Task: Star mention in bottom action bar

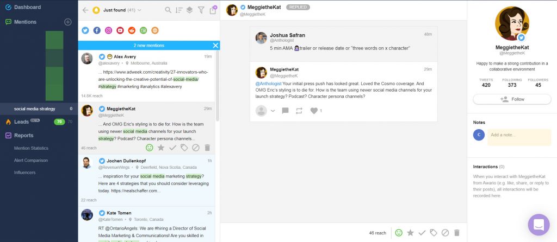Action: click(410, 233)
